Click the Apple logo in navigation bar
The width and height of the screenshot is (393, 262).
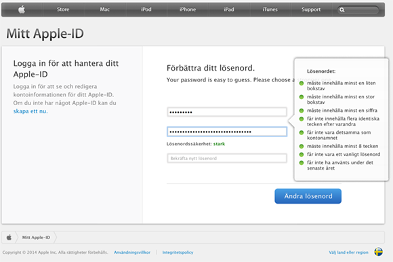click(22, 10)
